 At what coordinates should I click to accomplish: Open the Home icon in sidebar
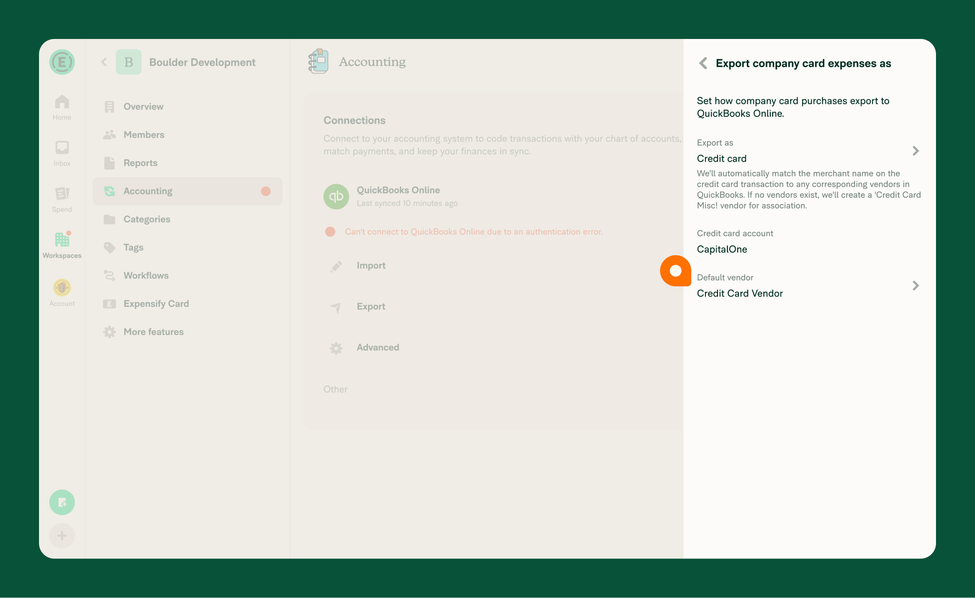tap(62, 102)
